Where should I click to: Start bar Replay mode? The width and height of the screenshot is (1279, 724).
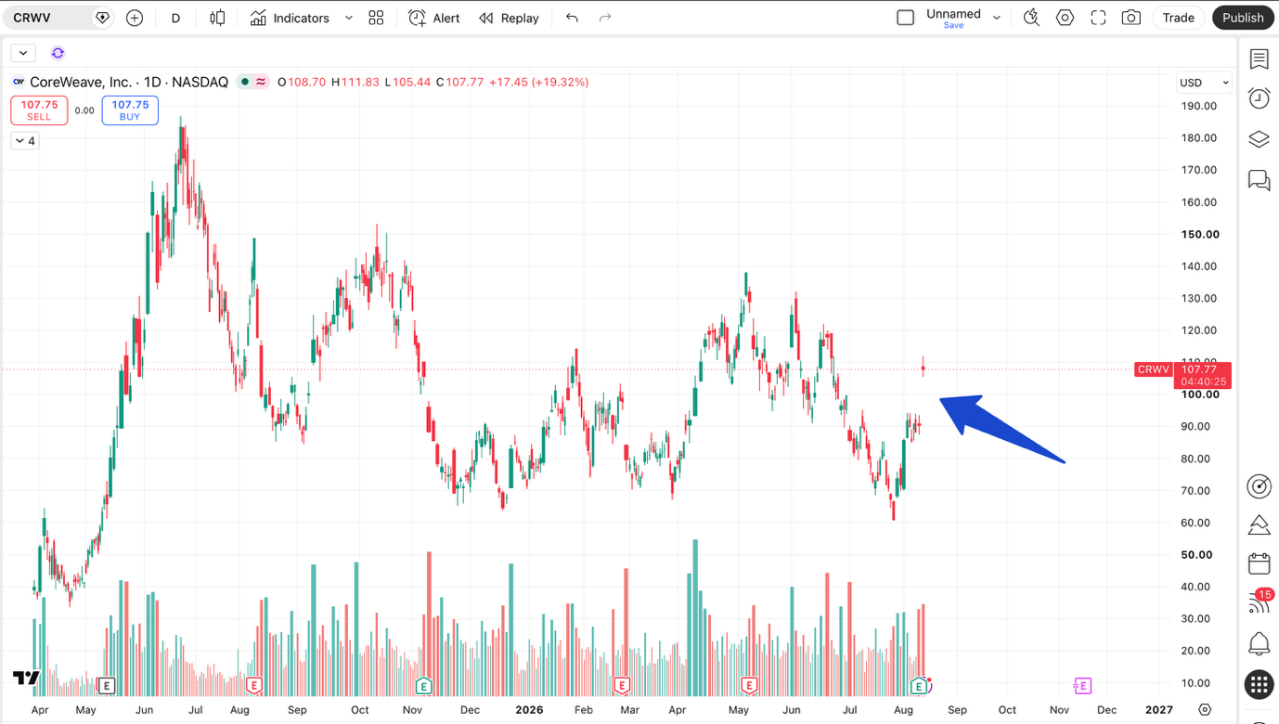[509, 18]
